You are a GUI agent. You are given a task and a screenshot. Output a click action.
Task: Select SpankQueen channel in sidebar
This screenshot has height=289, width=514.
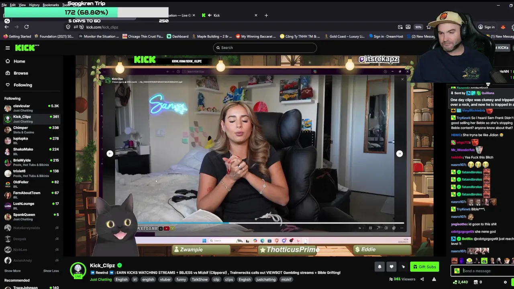click(x=31, y=216)
